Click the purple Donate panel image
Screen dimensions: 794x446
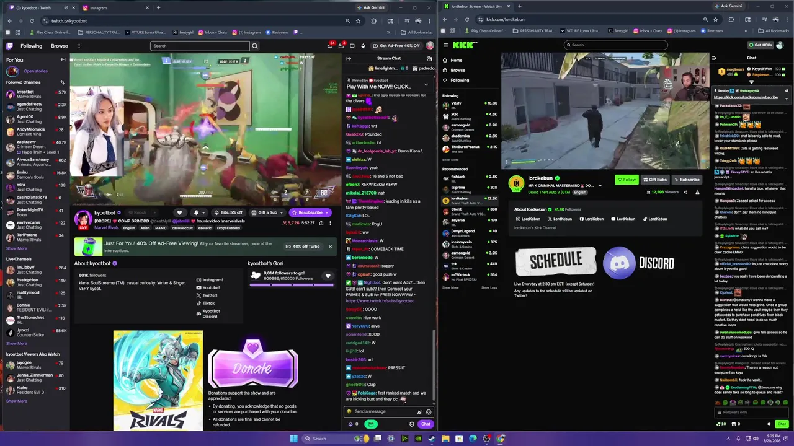(x=253, y=364)
